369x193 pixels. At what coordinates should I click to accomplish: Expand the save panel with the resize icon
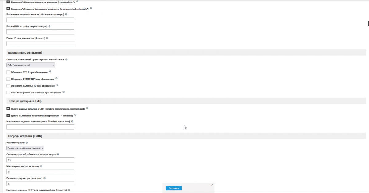212,185
